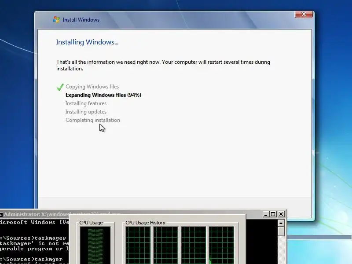Click the first CPU Usage History graph
This screenshot has width=352, height=264.
138,245
